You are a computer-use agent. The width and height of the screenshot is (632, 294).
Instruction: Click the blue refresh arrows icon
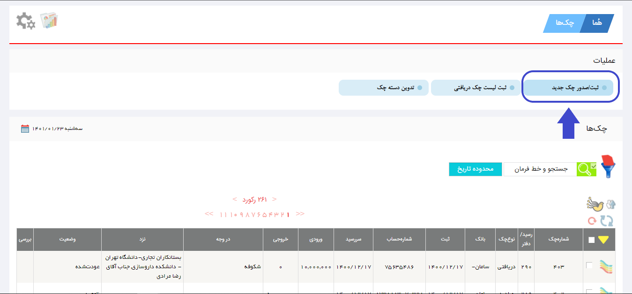(x=607, y=221)
